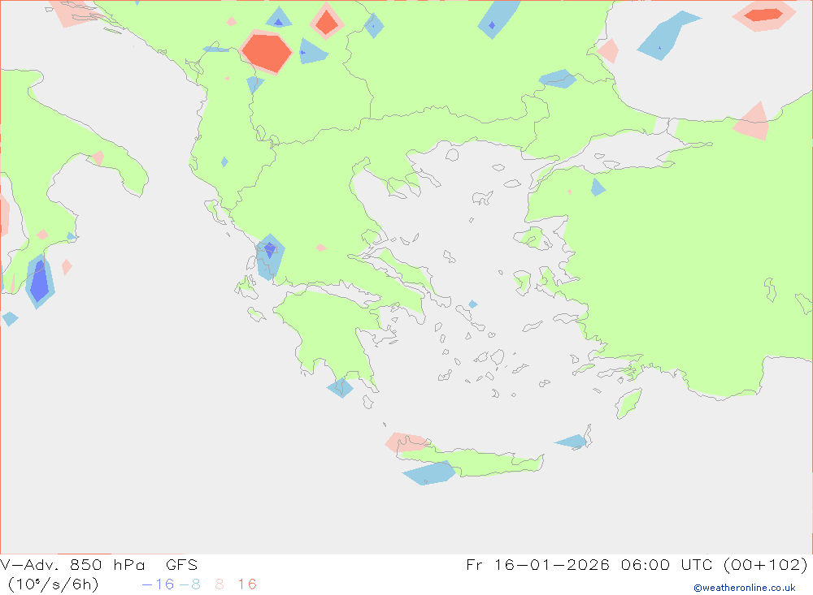813x595 pixels.
Task: Click the forecast date Fr 16-01-2026 06:00 UTC
Action: tap(589, 564)
